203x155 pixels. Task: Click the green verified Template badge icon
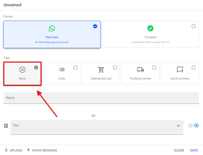coord(150,28)
